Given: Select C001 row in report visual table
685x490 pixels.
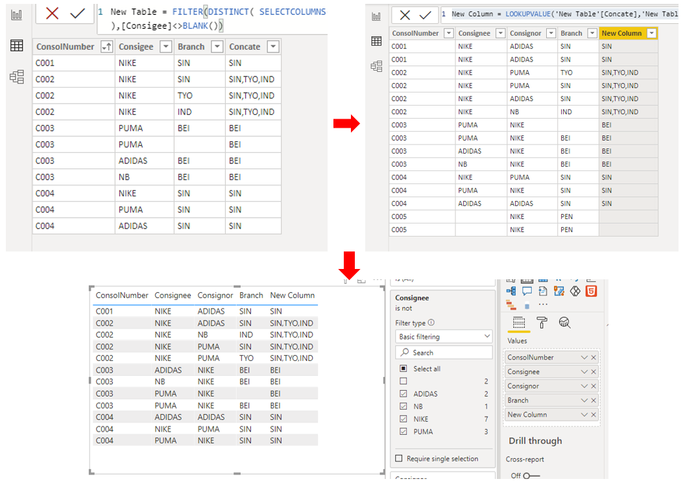Looking at the screenshot, I should coord(206,311).
